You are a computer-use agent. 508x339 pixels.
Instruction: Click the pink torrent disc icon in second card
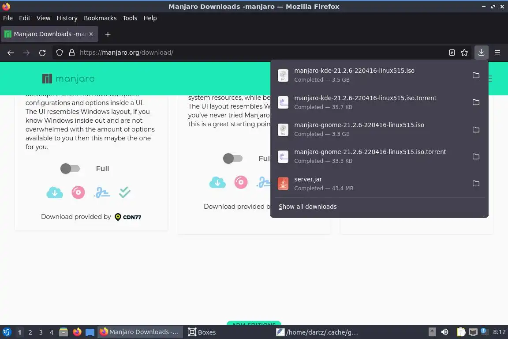[241, 182]
